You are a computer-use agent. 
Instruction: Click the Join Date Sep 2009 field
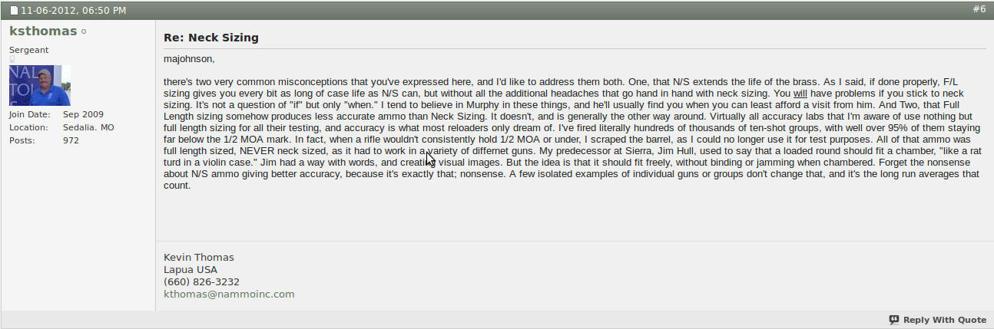(83, 114)
